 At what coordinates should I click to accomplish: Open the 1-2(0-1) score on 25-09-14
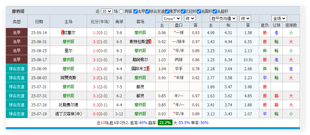coord(100,33)
